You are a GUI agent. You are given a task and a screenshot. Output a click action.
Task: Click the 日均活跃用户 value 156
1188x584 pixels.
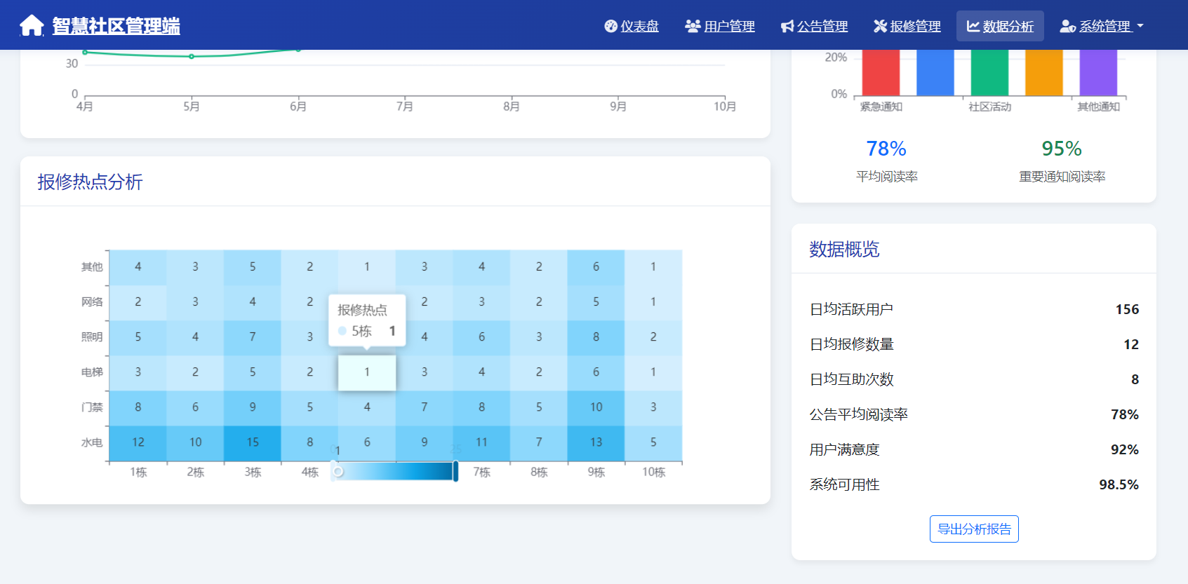coord(1127,309)
